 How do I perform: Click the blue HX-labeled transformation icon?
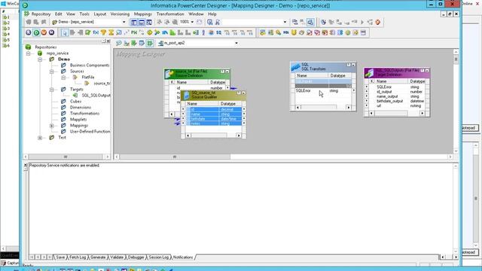click(x=286, y=32)
